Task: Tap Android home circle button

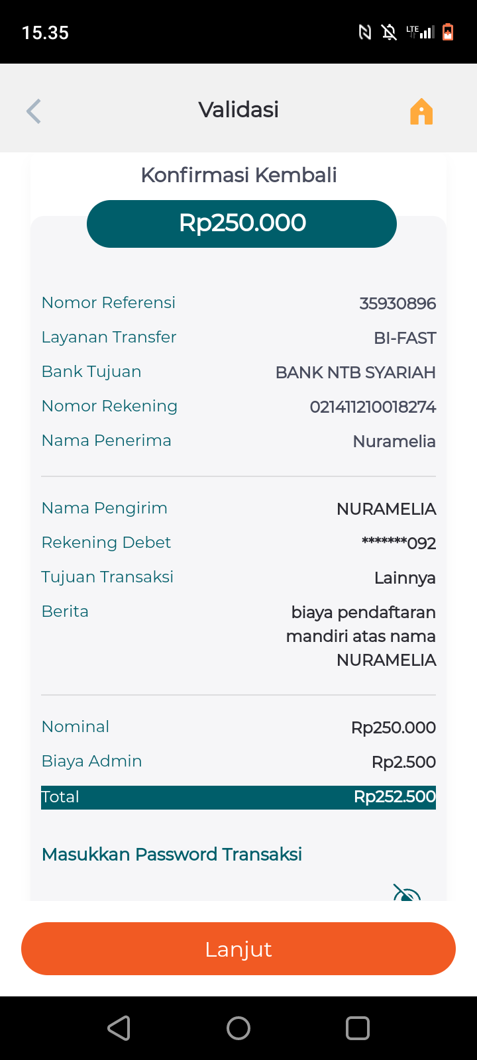Action: (x=238, y=1028)
